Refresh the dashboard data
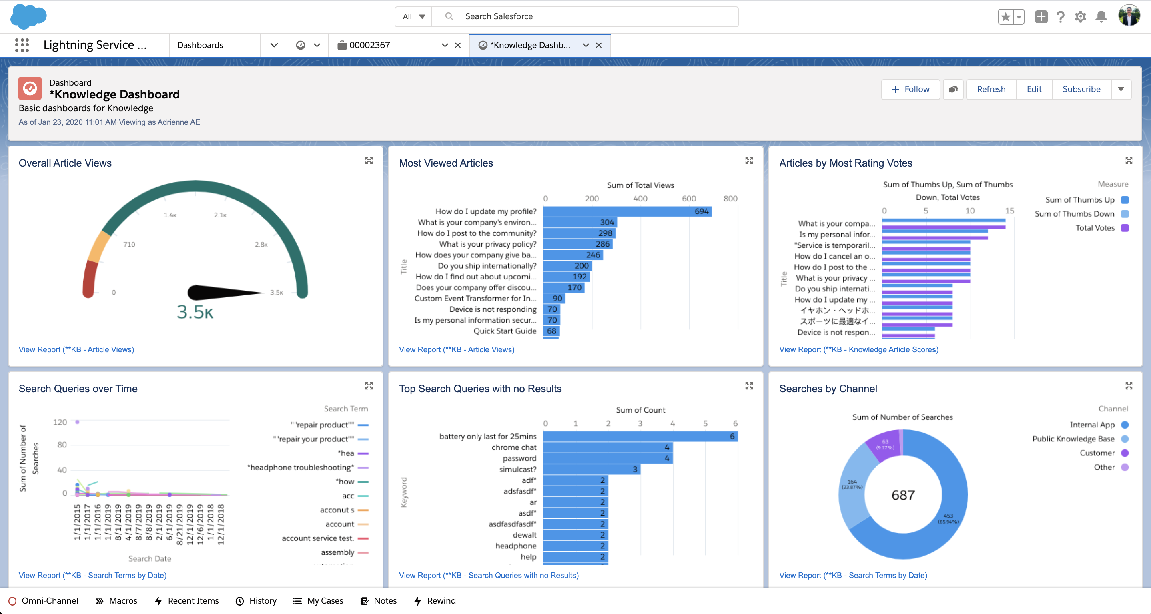The height and width of the screenshot is (614, 1151). click(991, 89)
